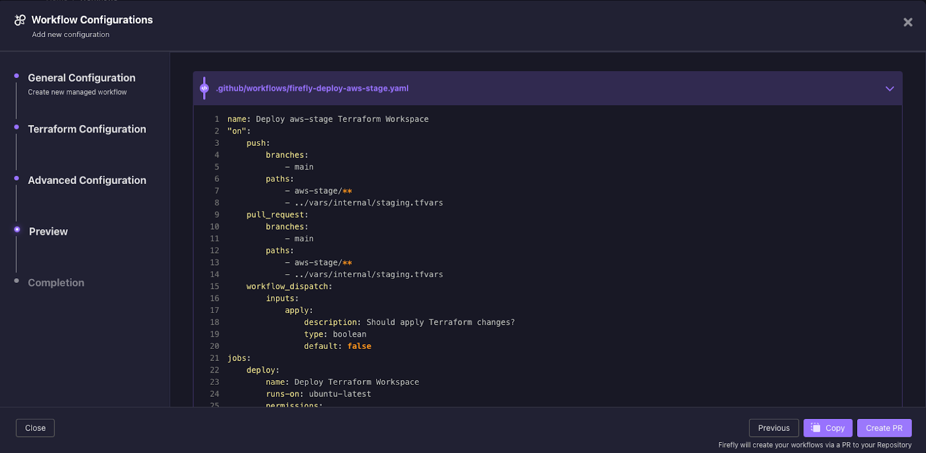The height and width of the screenshot is (453, 926).
Task: Click the active Preview step indicator
Action: click(x=17, y=229)
